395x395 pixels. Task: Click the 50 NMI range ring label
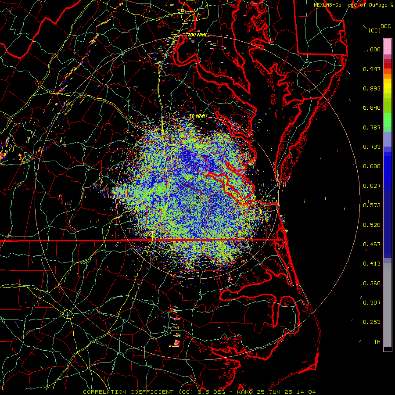(197, 116)
